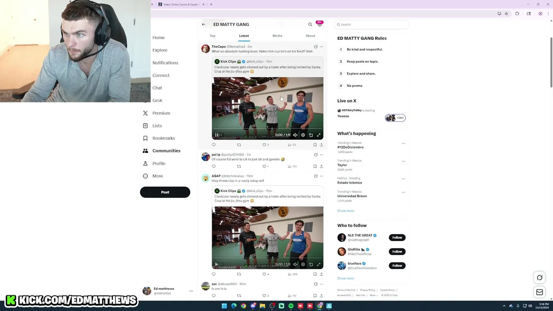
Task: Play the second Kick Clips video
Action: 217,264
